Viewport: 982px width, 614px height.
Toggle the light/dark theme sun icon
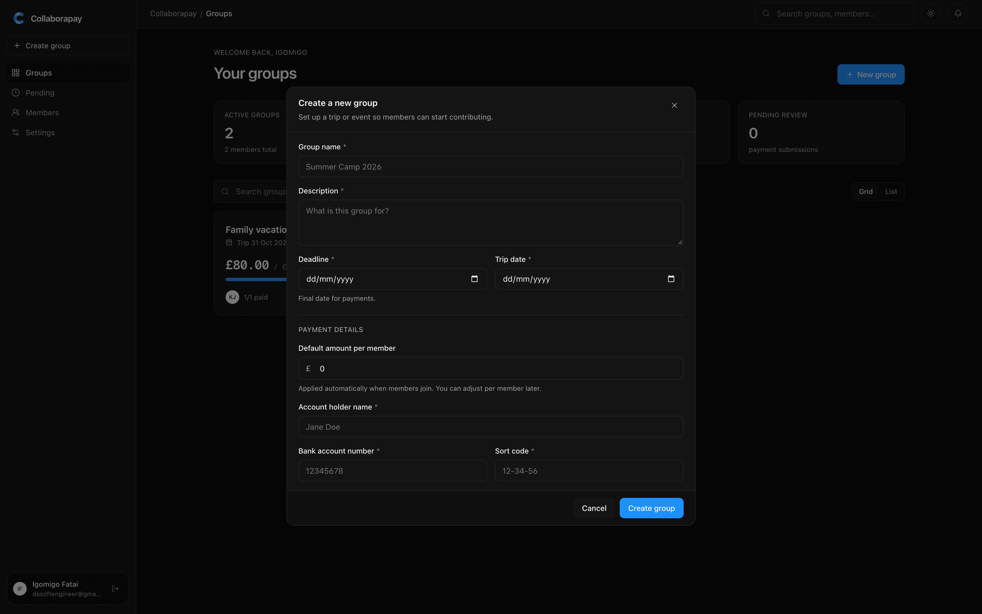(931, 13)
